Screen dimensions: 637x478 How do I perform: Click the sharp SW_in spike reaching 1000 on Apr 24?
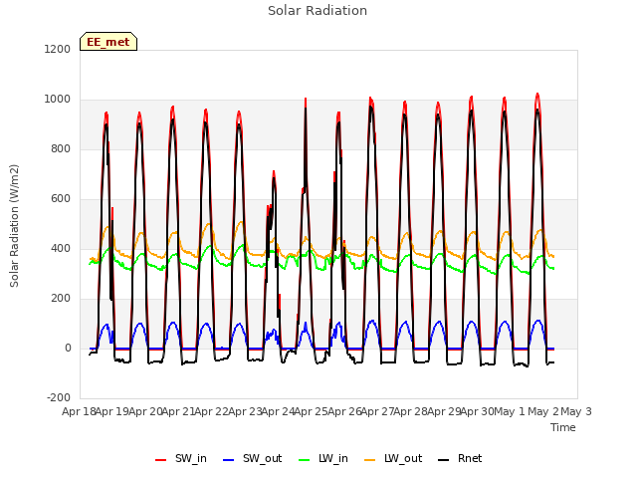coord(306,100)
